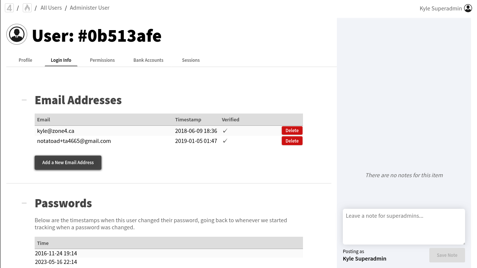Select the Login Info tab
The width and height of the screenshot is (477, 268).
coord(61,60)
